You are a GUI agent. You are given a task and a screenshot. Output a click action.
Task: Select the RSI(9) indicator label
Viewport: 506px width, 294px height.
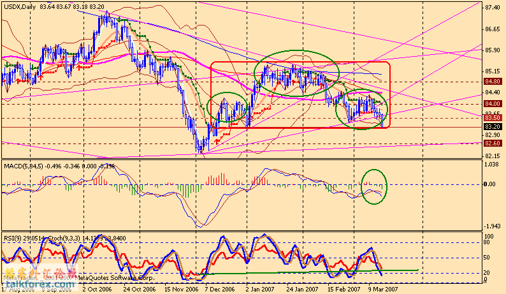point(11,239)
